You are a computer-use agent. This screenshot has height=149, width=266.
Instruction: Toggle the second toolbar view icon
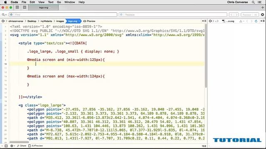pos(25,7)
